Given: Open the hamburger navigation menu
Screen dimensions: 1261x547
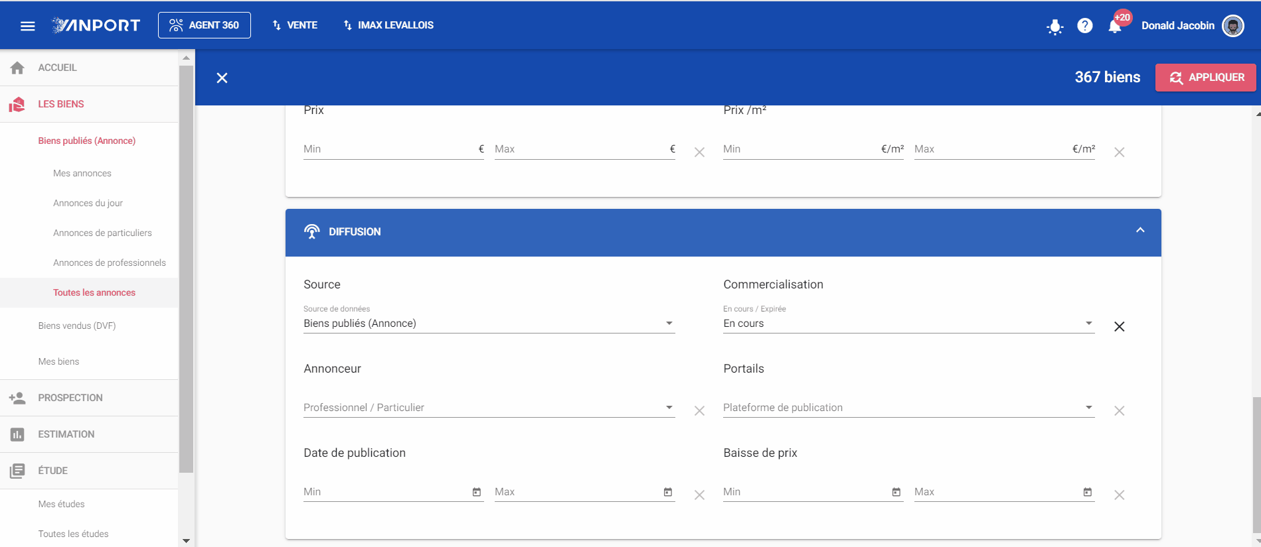Looking at the screenshot, I should (27, 26).
